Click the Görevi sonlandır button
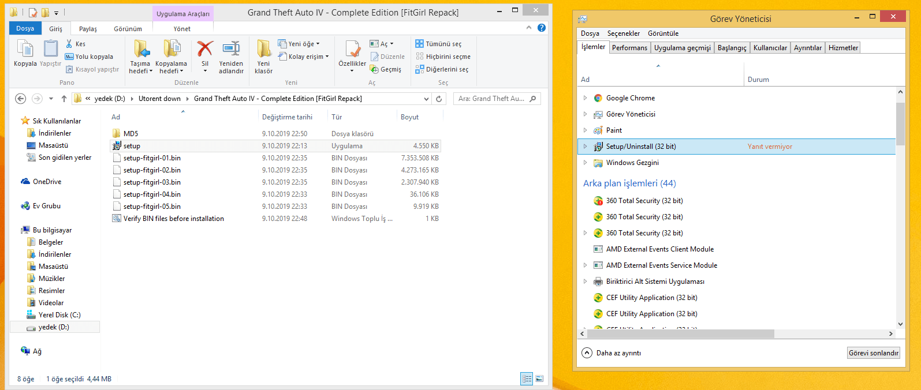The width and height of the screenshot is (921, 390). (873, 353)
